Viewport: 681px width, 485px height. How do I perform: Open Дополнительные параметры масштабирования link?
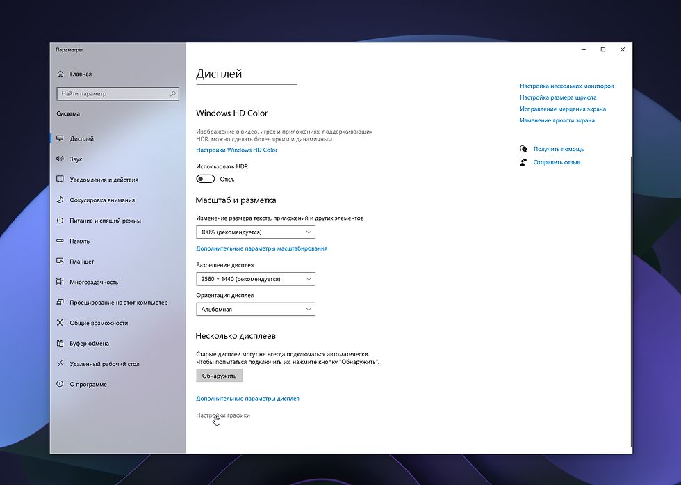[x=261, y=248]
